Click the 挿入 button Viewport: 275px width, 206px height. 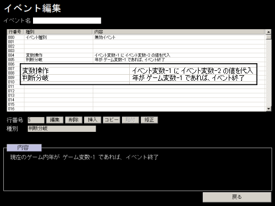(92, 120)
